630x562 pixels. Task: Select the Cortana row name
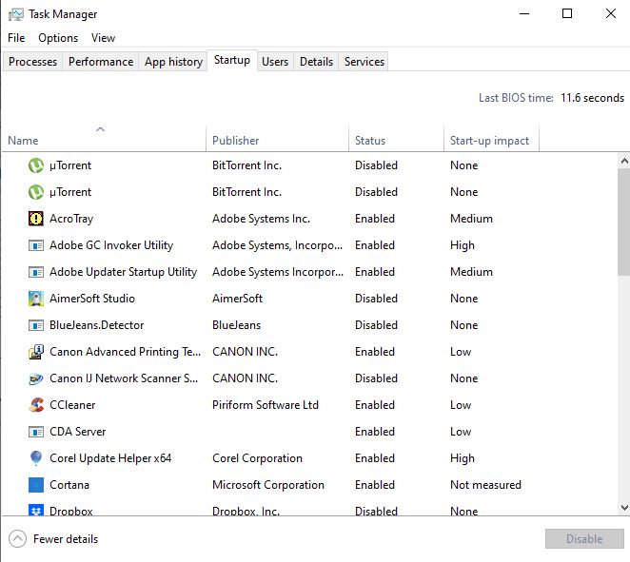pyautogui.click(x=69, y=485)
